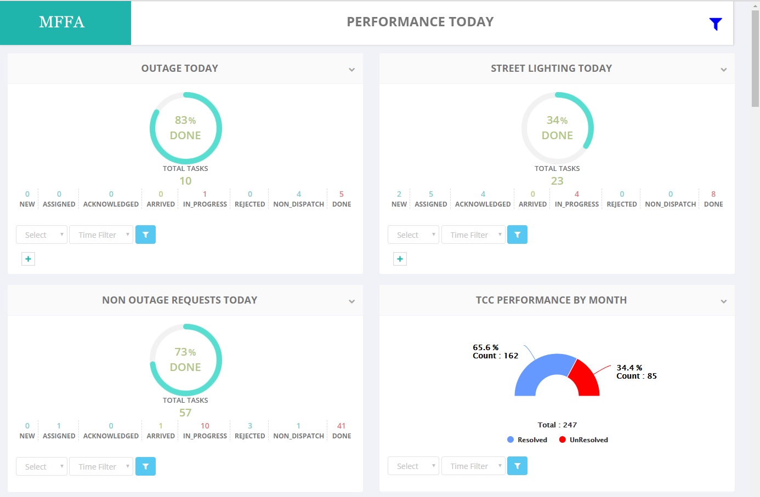Click the DONE count in Outage Today
This screenshot has height=497, width=760.
pyautogui.click(x=341, y=194)
